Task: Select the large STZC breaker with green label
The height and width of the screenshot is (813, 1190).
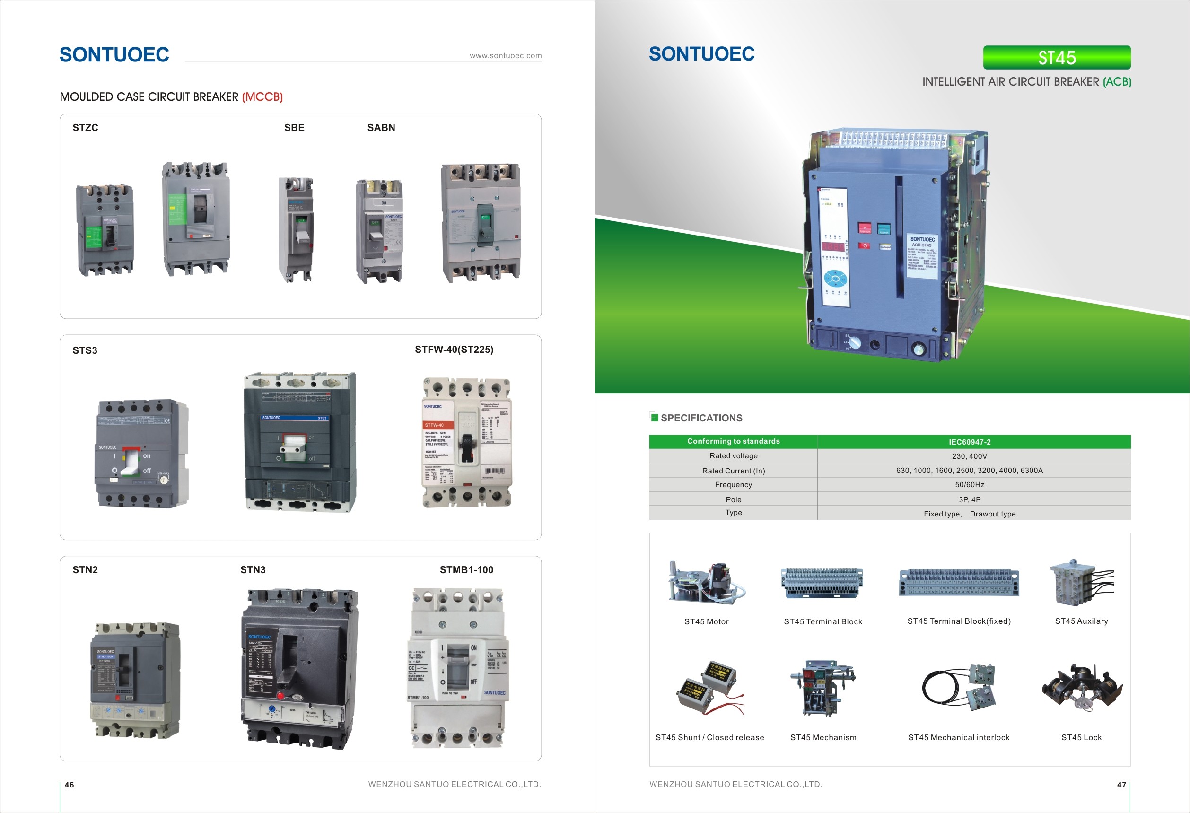Action: [x=196, y=219]
